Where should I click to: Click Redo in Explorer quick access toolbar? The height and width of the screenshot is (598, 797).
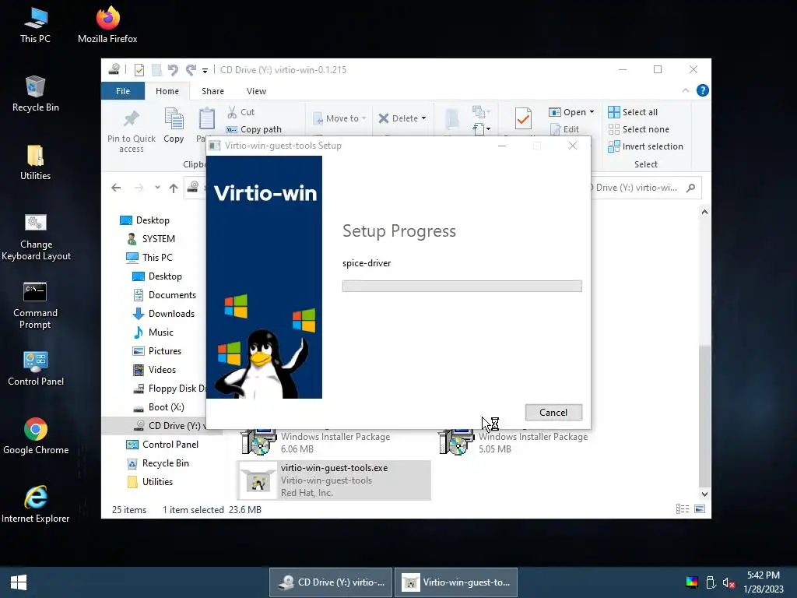(x=191, y=69)
